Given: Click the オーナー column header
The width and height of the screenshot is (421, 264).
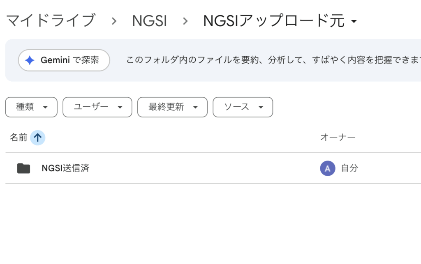Looking at the screenshot, I should (x=338, y=138).
